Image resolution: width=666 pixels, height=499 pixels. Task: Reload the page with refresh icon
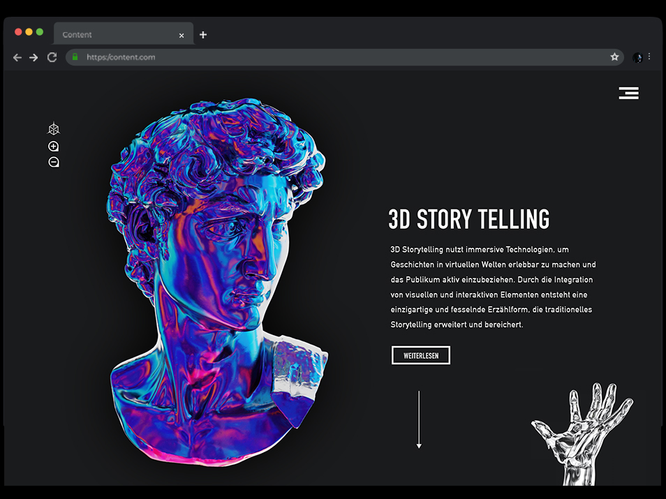click(x=52, y=57)
